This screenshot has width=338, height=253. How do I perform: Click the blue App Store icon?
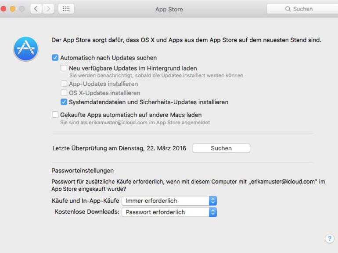pos(26,49)
